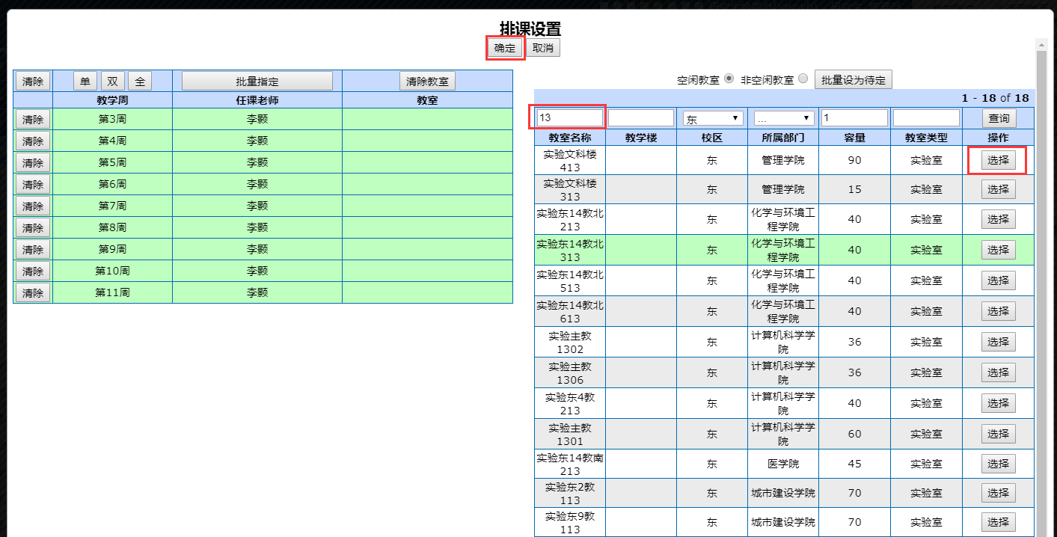Choose classroom 实验主教 1306 via 选择

(999, 372)
